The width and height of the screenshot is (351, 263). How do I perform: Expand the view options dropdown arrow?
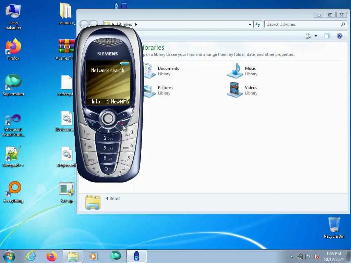[x=316, y=36]
